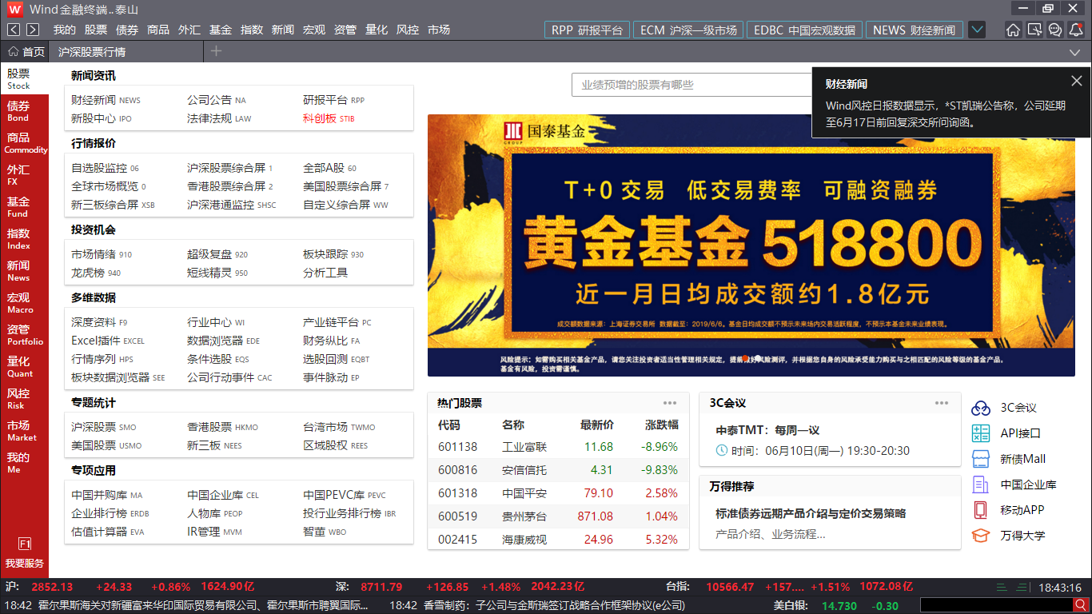This screenshot has width=1092, height=614.
Task: Open the 股票 menu in the menu bar
Action: (96, 30)
